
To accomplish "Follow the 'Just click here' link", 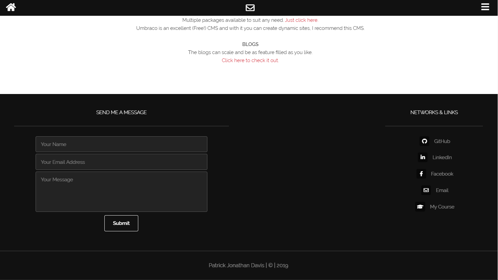I will pos(301,20).
